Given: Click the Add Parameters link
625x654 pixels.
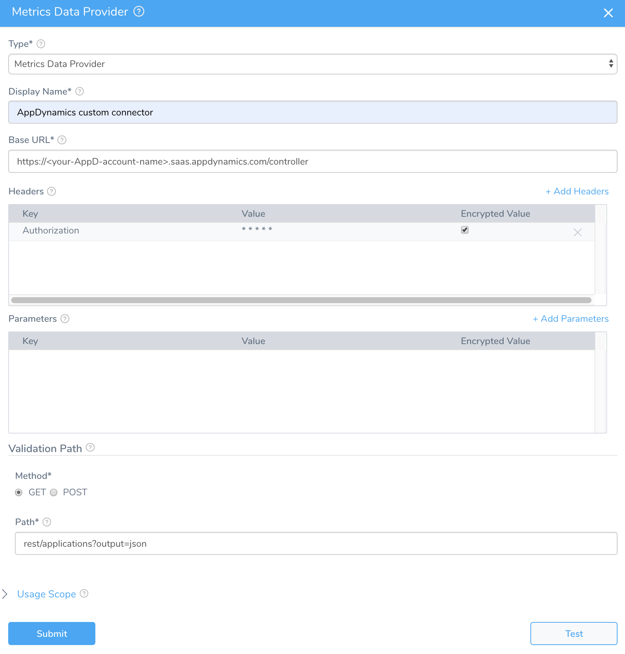Looking at the screenshot, I should [x=571, y=319].
